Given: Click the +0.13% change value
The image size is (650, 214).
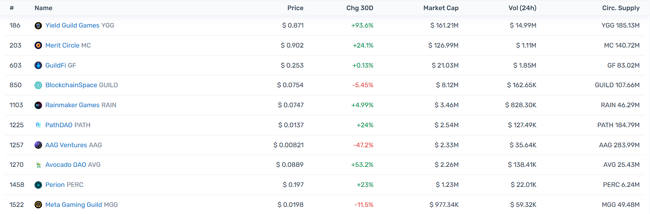Looking at the screenshot, I should pos(362,65).
